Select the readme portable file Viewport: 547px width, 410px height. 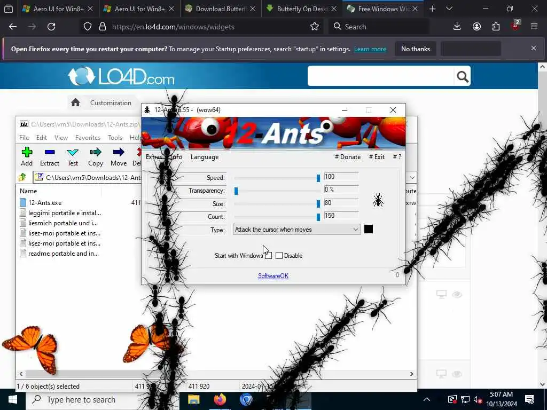[64, 254]
